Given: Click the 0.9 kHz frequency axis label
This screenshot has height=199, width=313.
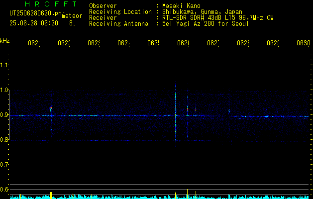Looking at the screenshot, I should (4, 115).
